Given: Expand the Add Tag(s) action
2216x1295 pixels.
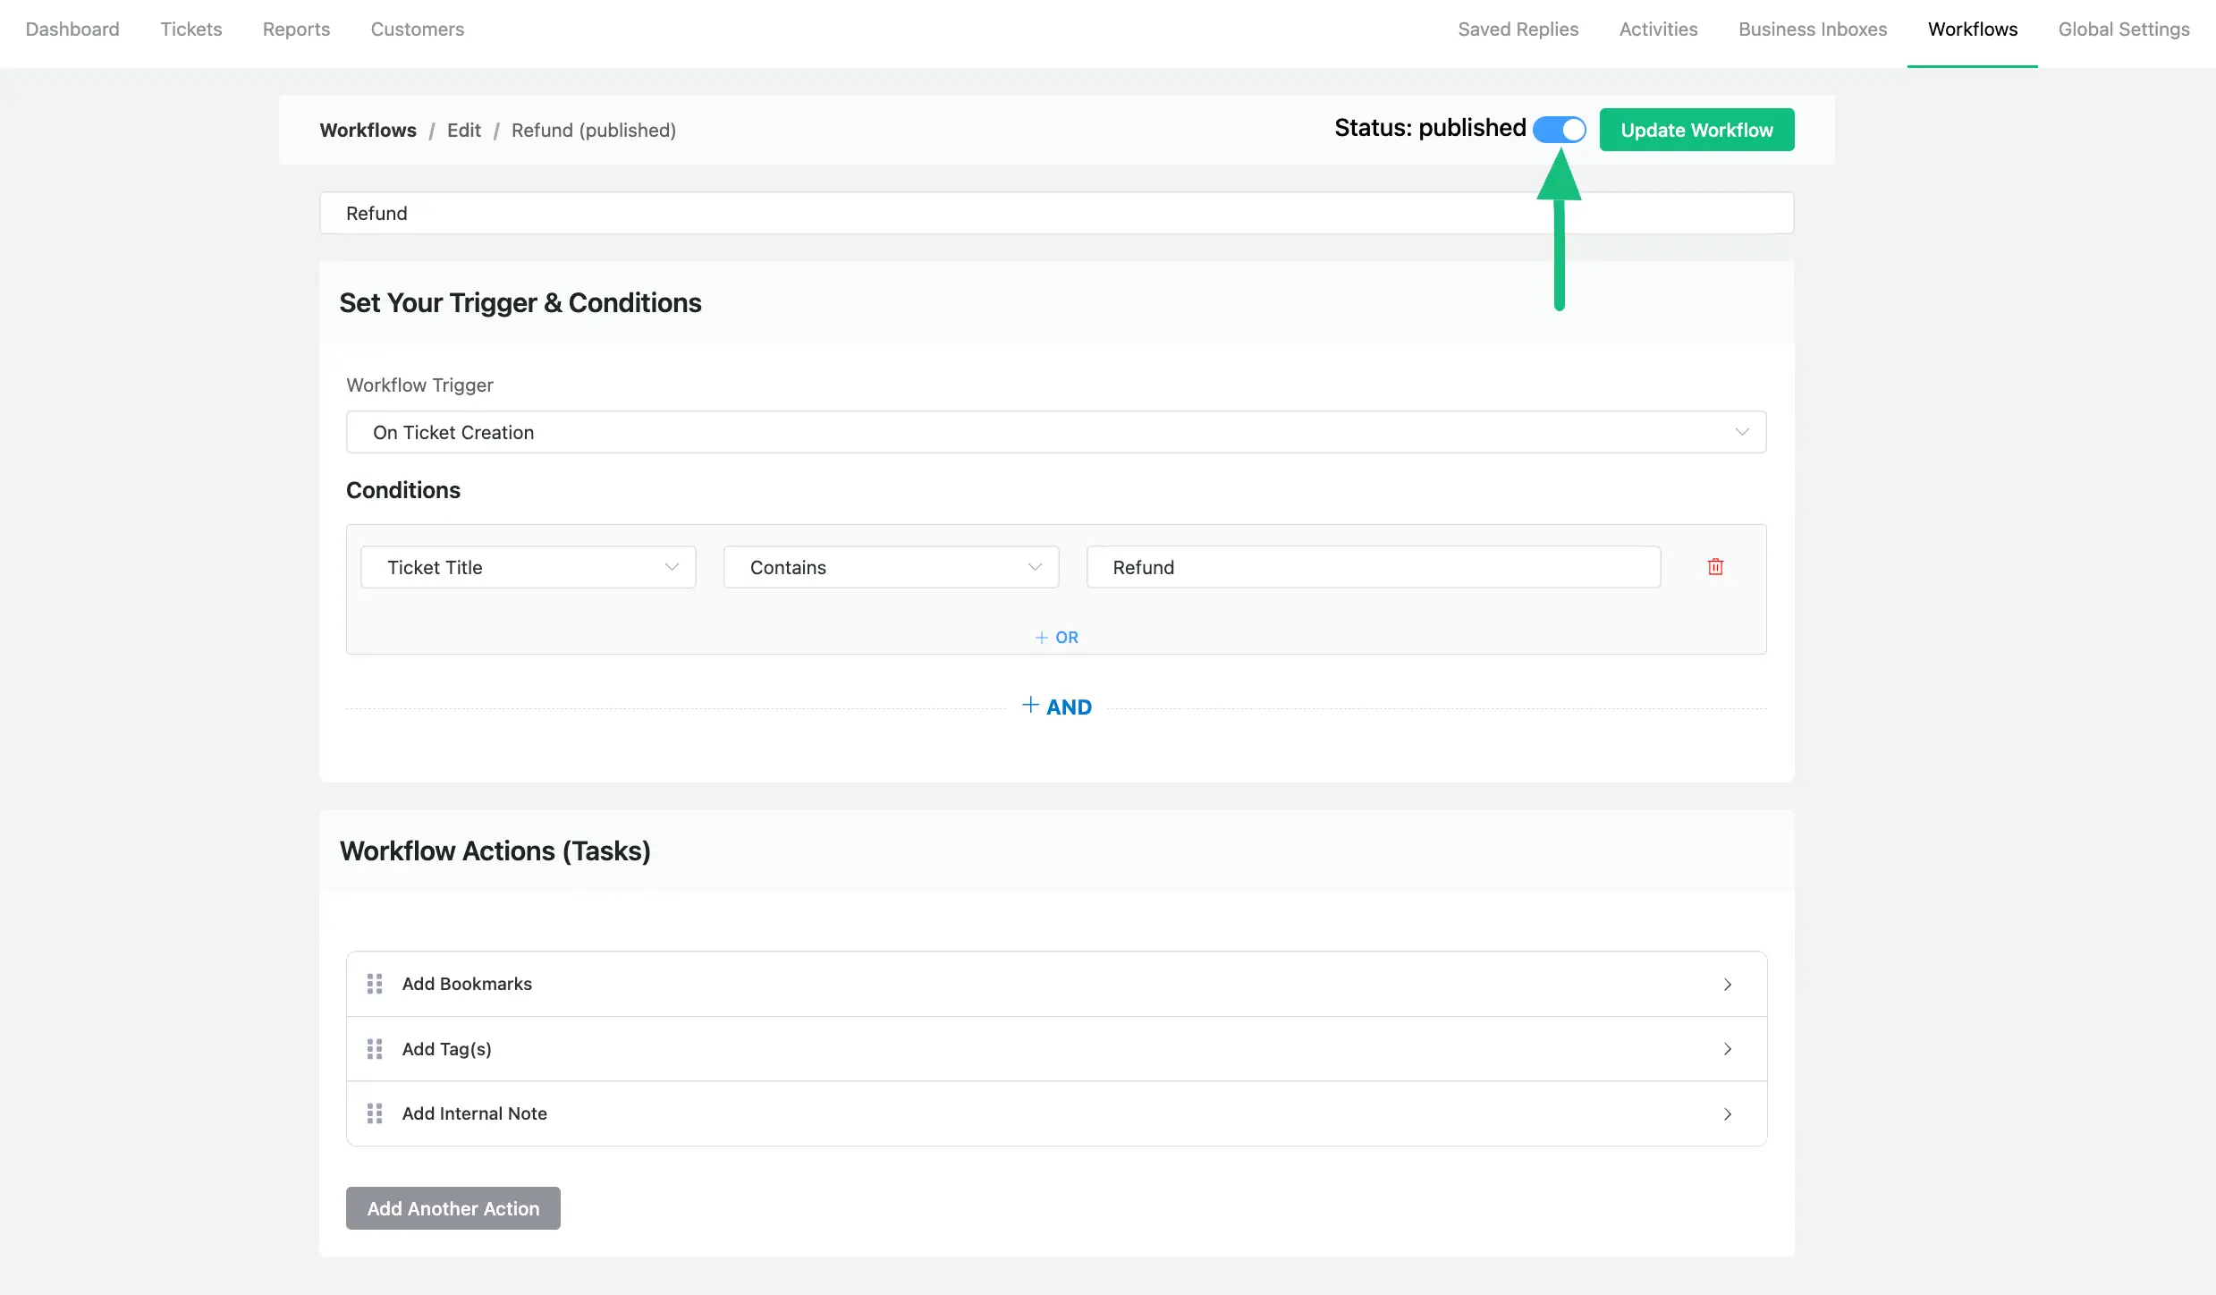Looking at the screenshot, I should click(1728, 1049).
